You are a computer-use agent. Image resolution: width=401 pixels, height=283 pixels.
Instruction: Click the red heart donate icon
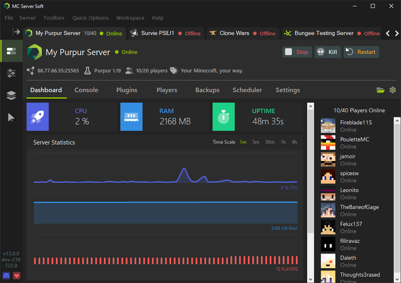click(17, 276)
